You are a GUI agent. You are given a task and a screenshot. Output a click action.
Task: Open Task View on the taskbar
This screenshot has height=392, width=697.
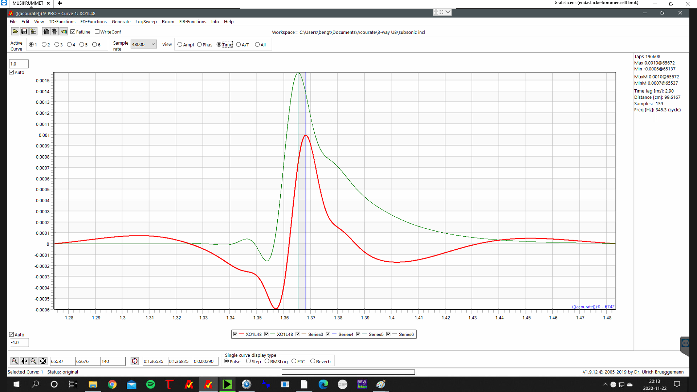click(73, 384)
